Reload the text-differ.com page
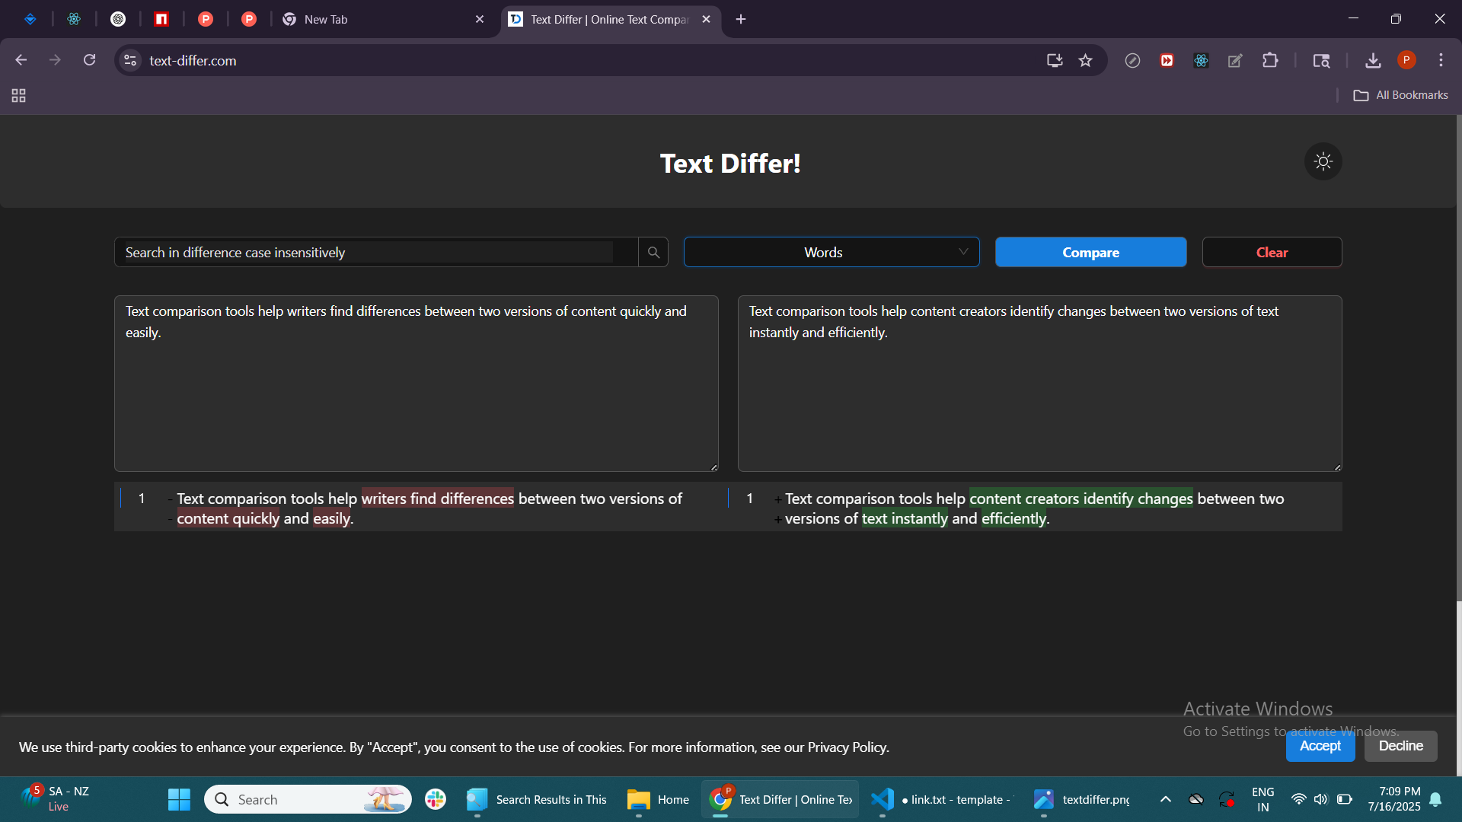The width and height of the screenshot is (1462, 822). pos(89,60)
